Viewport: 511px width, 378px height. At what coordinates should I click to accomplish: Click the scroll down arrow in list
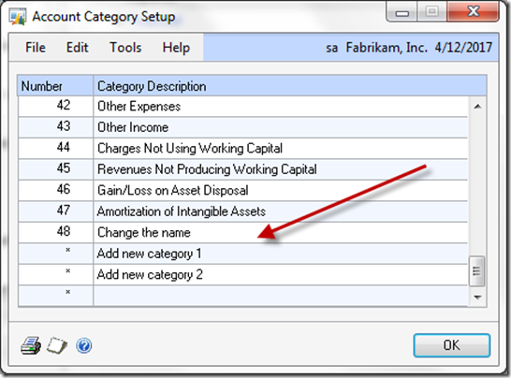477,297
